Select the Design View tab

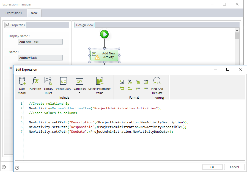pos(85,25)
